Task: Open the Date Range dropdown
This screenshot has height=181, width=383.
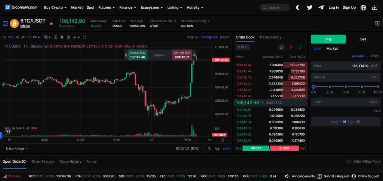Action: pos(16,148)
